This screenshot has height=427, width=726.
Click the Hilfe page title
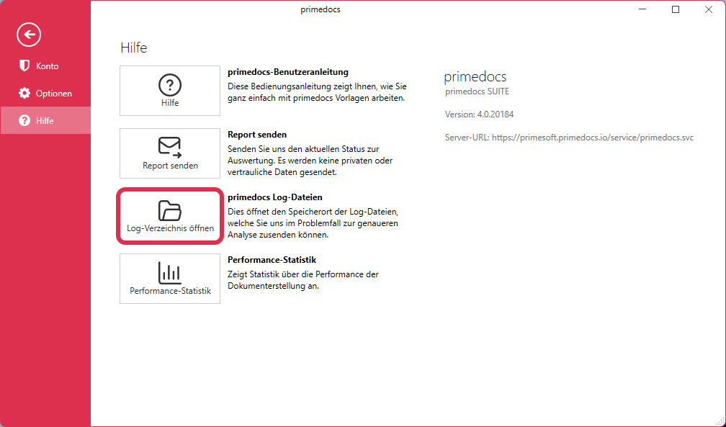point(134,48)
